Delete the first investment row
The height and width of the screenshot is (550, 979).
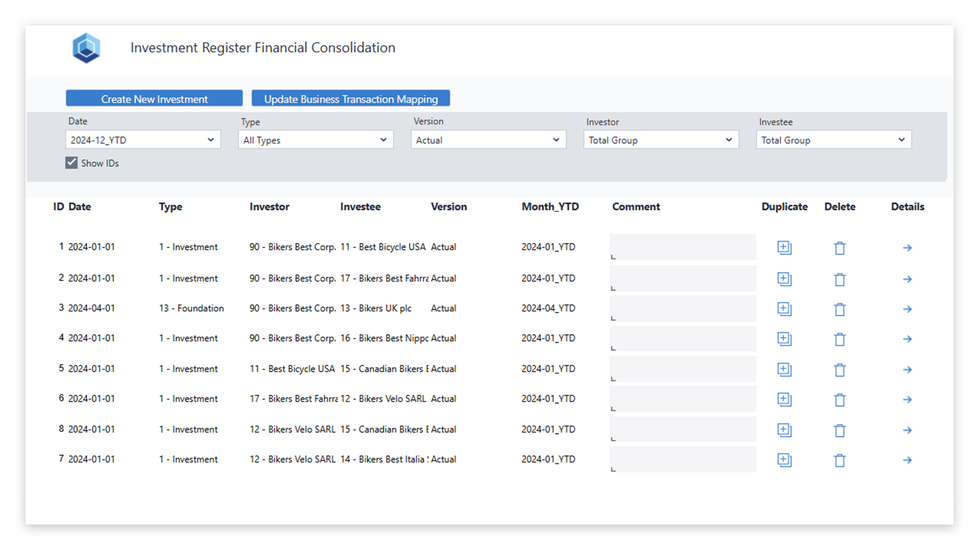[x=839, y=248]
